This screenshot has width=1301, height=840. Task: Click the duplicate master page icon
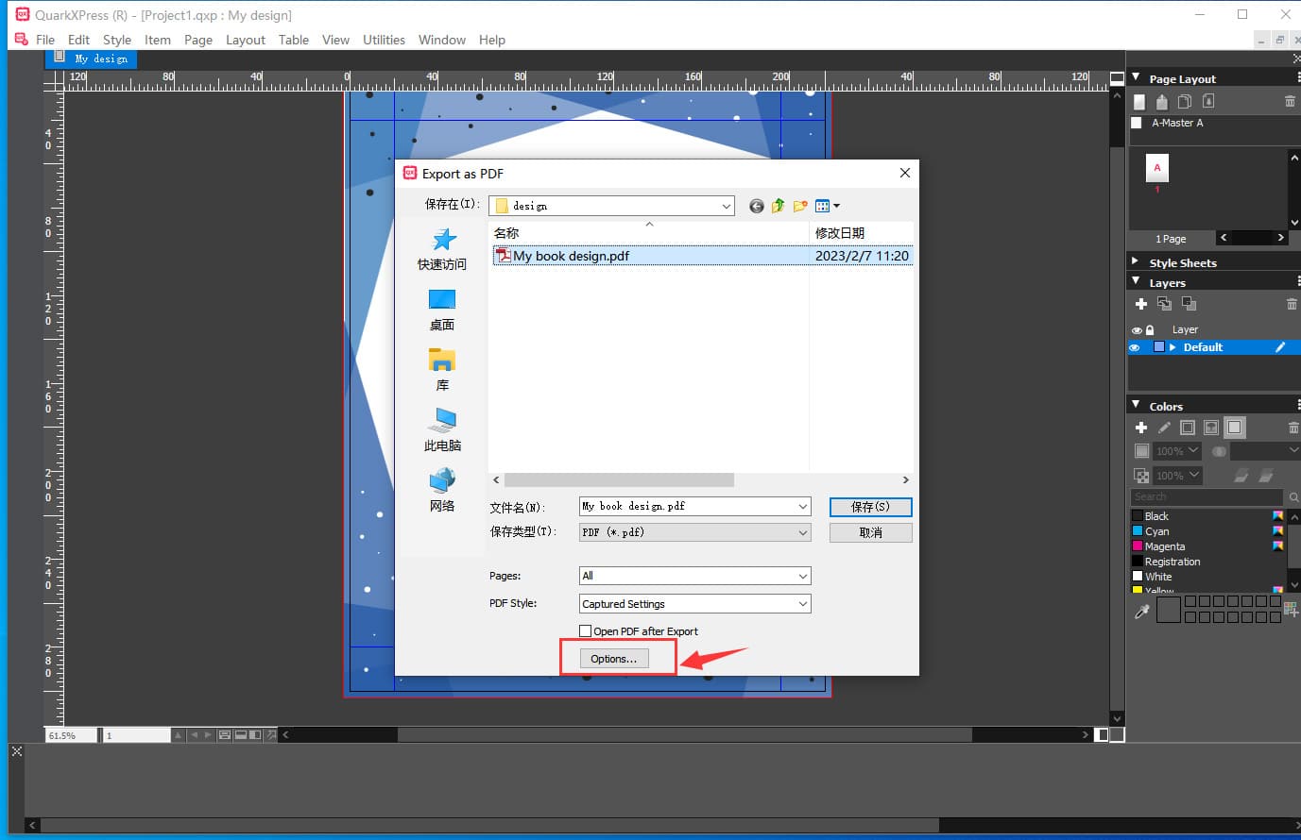pos(1185,101)
